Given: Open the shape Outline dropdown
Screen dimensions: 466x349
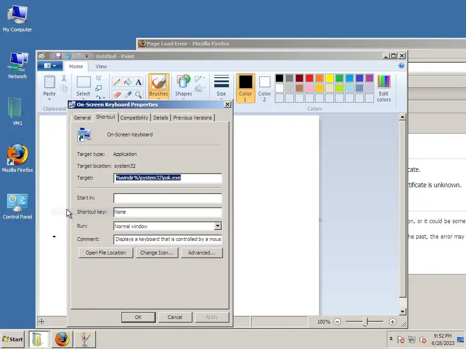Looking at the screenshot, I should click(x=200, y=78).
